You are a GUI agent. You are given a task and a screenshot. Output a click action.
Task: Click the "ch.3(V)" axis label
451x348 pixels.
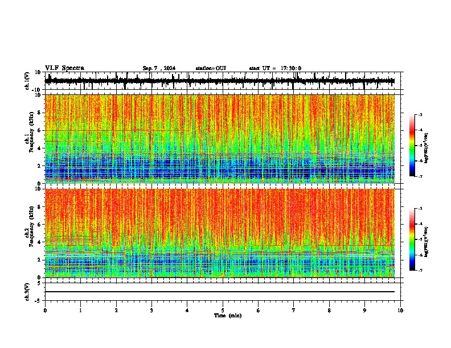point(27,292)
